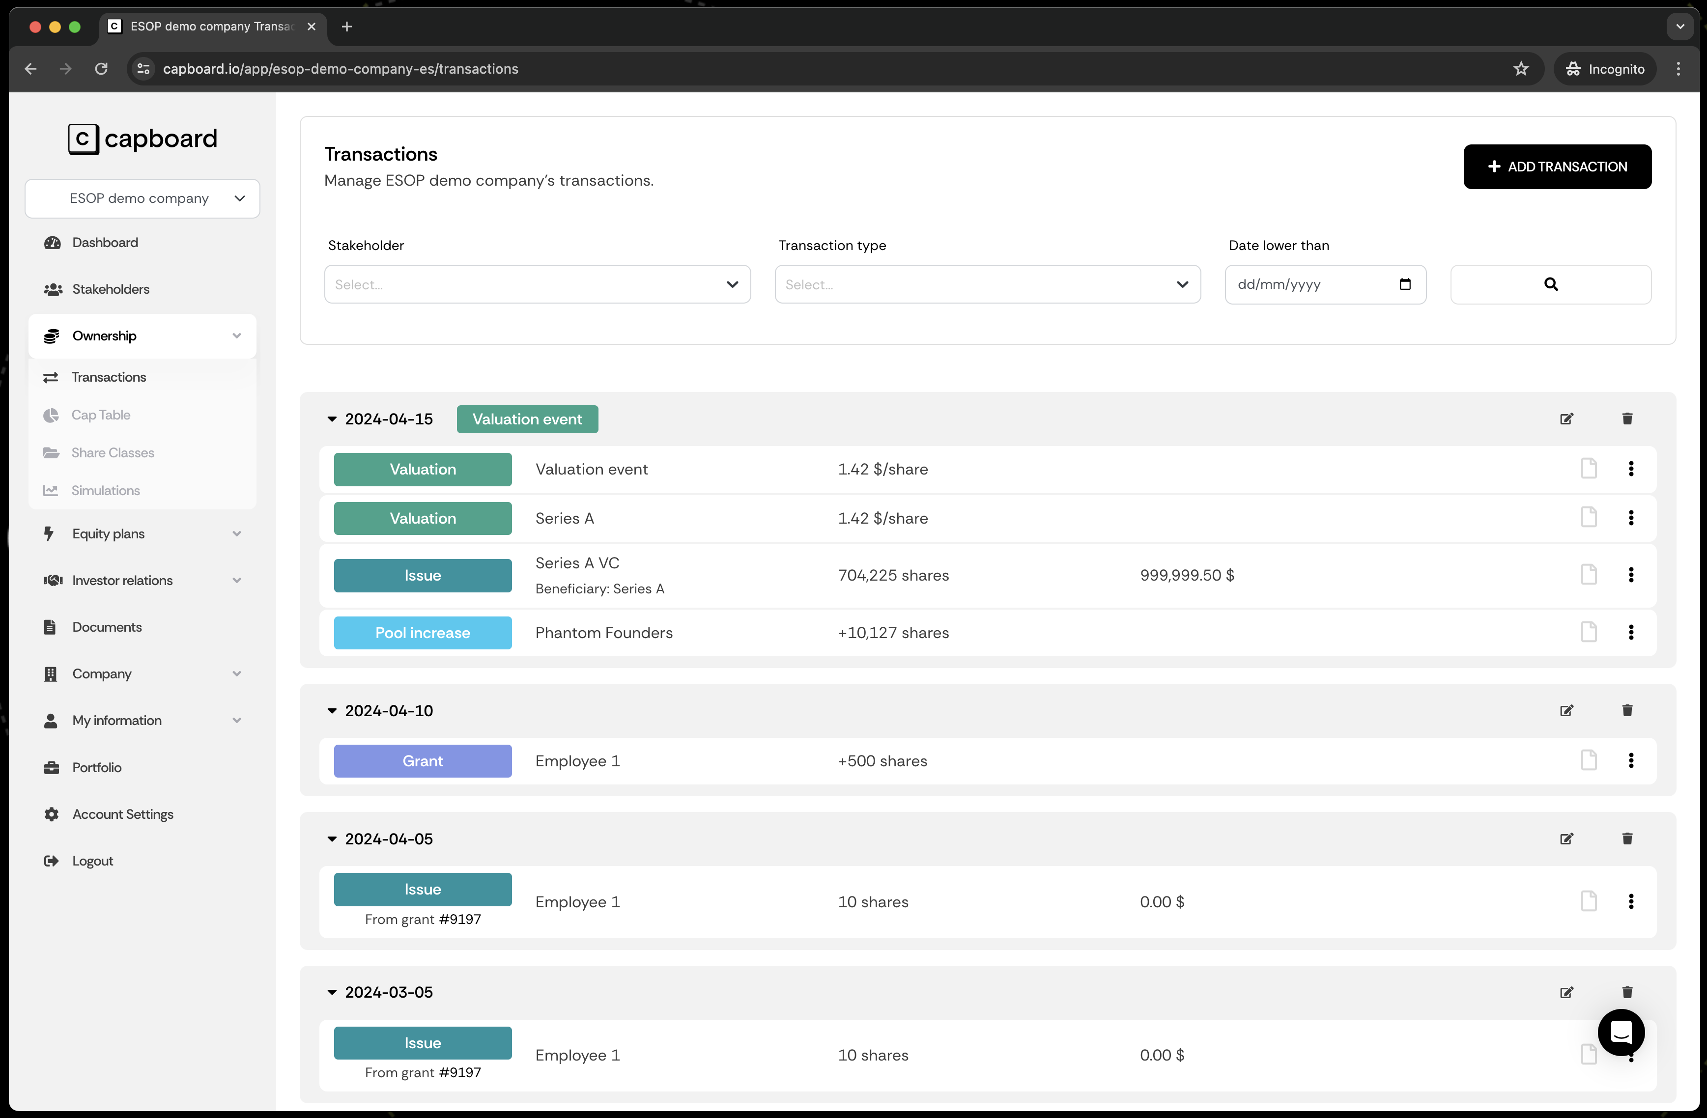
Task: Click the search magnifier button
Action: (x=1551, y=284)
